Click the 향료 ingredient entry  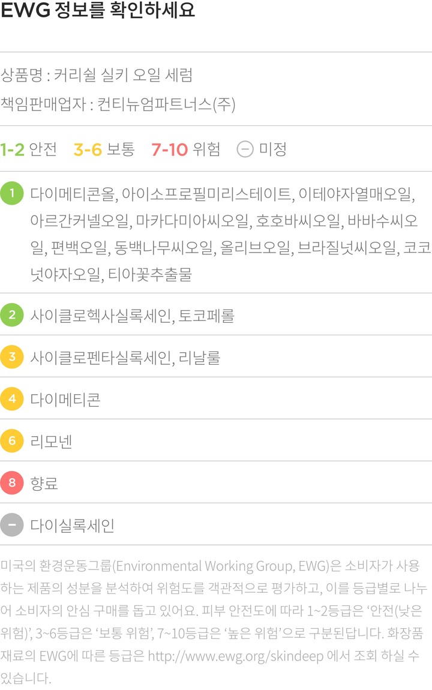click(x=44, y=483)
